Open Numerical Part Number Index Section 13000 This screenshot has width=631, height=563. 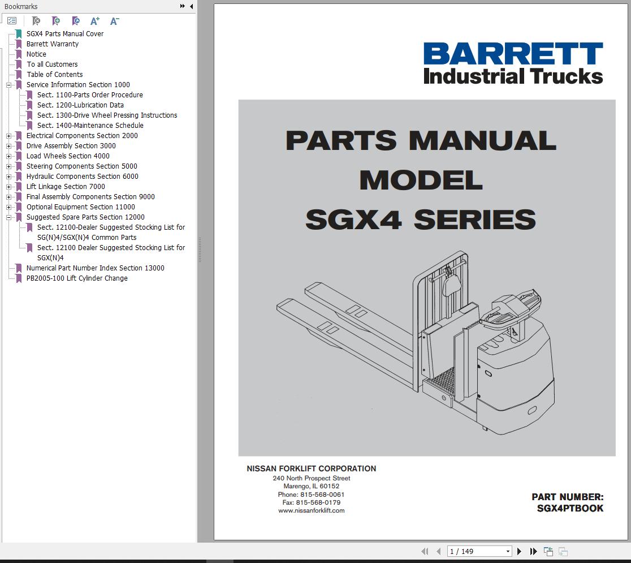coord(96,268)
